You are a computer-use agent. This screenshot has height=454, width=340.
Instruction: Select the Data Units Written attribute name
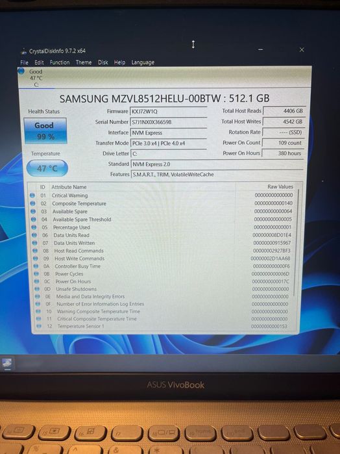point(75,243)
